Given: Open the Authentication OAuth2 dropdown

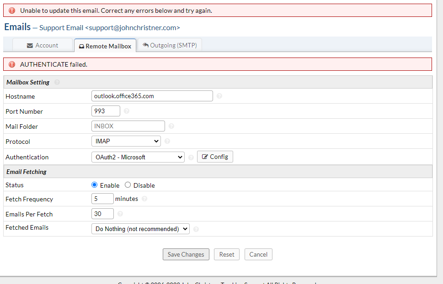Looking at the screenshot, I should [x=138, y=157].
